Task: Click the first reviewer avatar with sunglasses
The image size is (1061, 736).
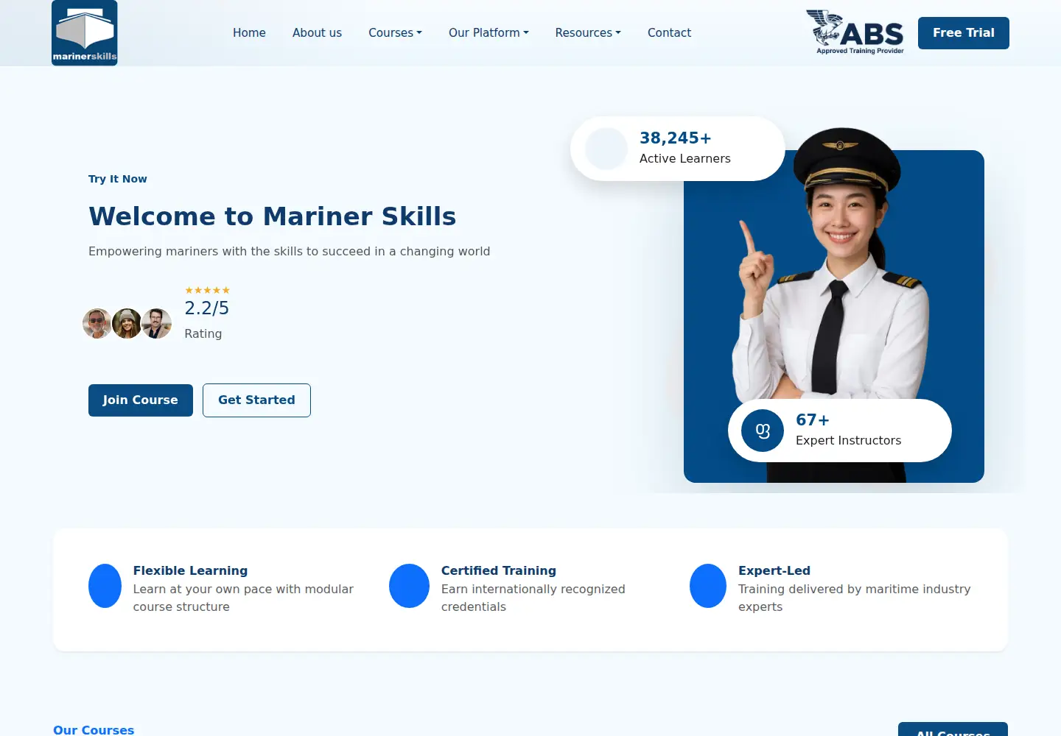Action: pyautogui.click(x=97, y=323)
